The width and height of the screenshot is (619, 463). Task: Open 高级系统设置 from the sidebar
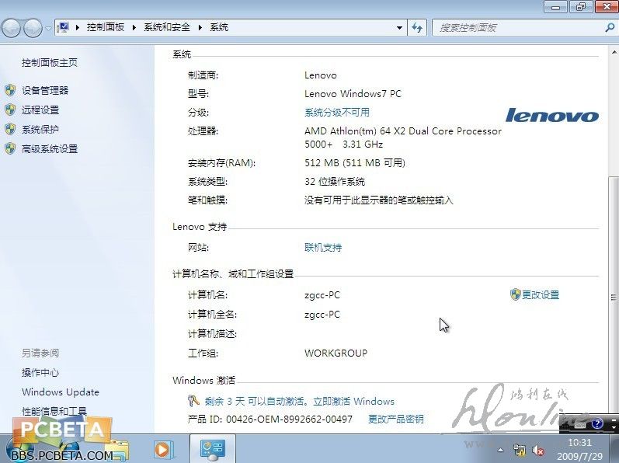(50, 148)
